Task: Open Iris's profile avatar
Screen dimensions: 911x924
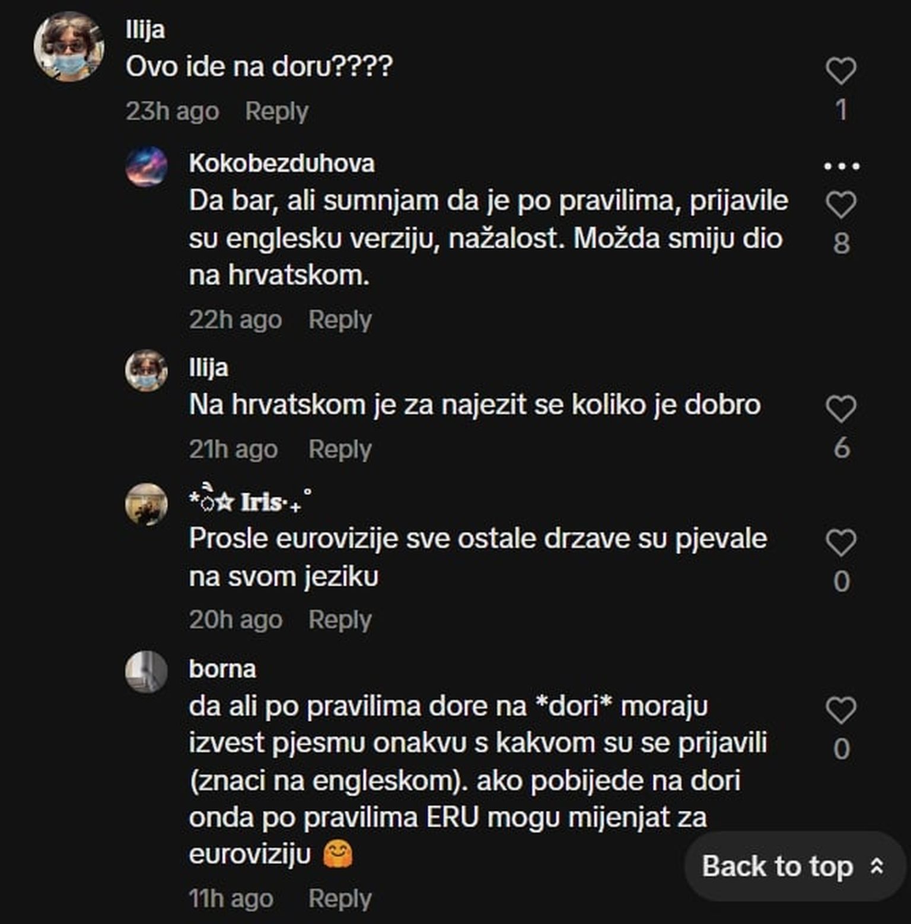Action: click(146, 504)
